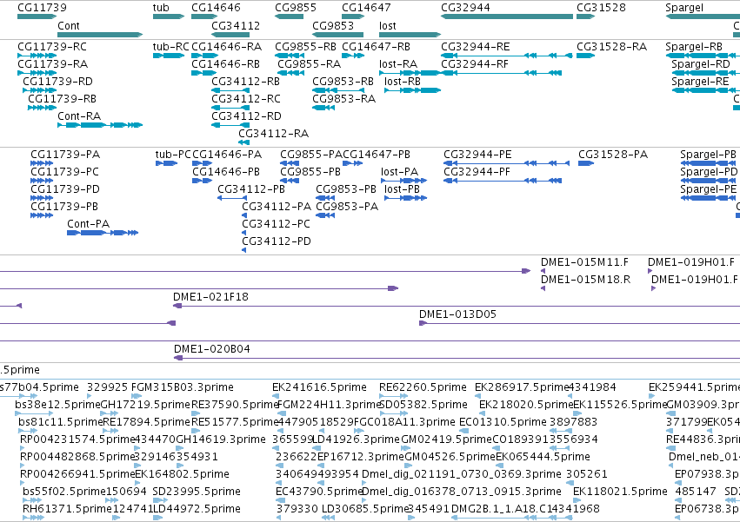Select EST label EK118021.5prime
740x522 pixels.
(x=620, y=492)
